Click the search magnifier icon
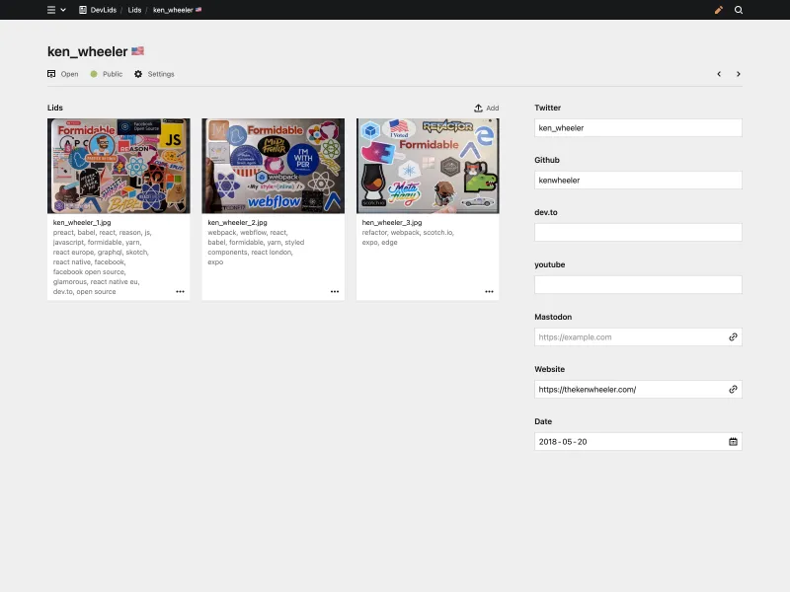 point(739,10)
